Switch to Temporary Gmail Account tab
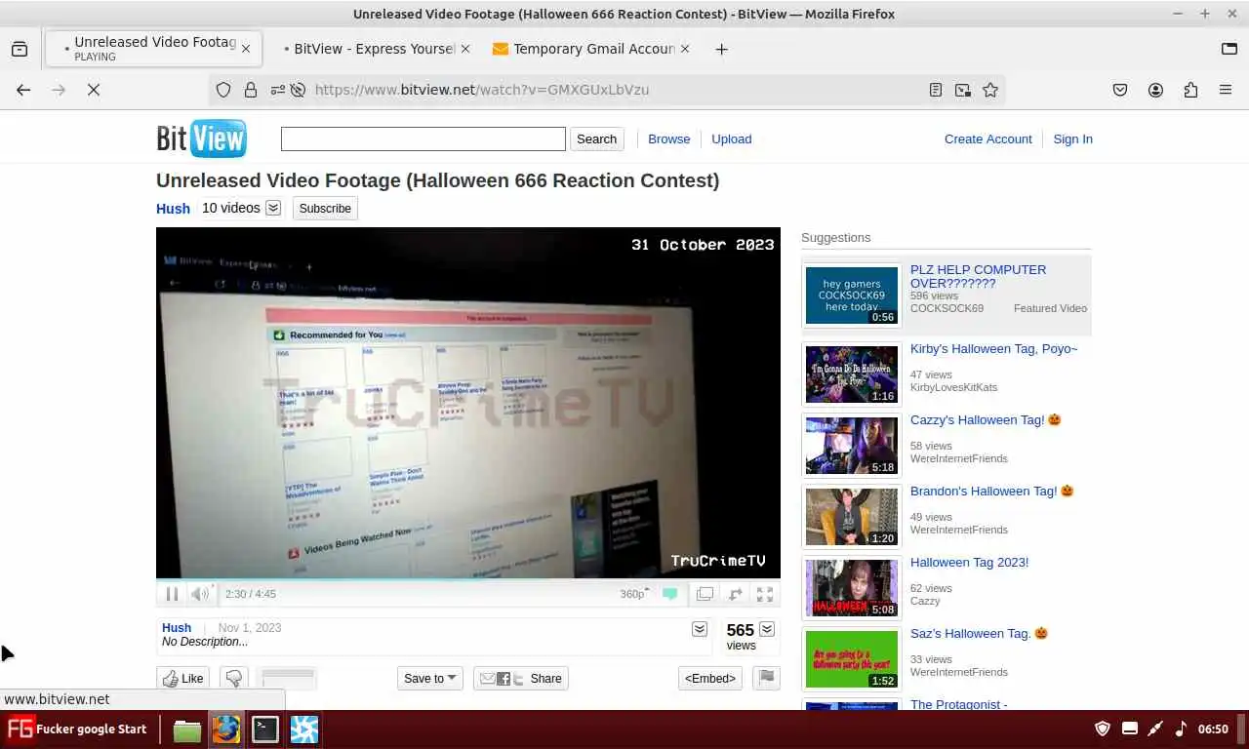1249x749 pixels. (x=592, y=49)
